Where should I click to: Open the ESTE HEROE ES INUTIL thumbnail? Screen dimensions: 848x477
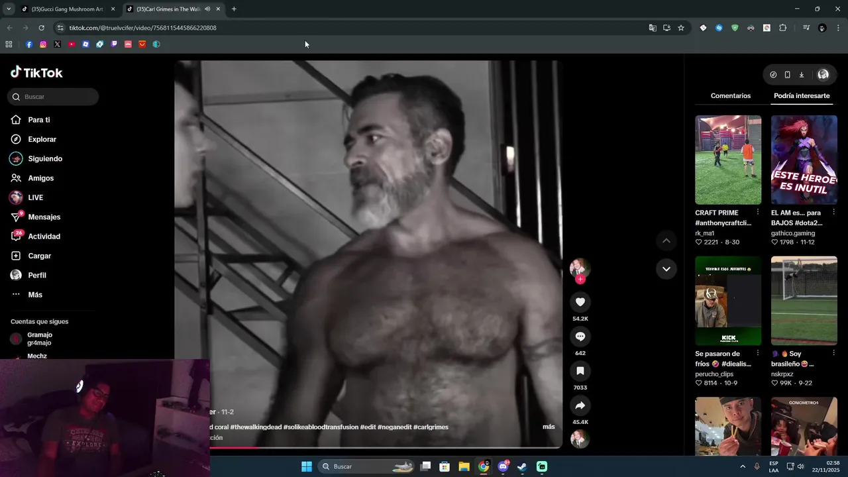[804, 160]
